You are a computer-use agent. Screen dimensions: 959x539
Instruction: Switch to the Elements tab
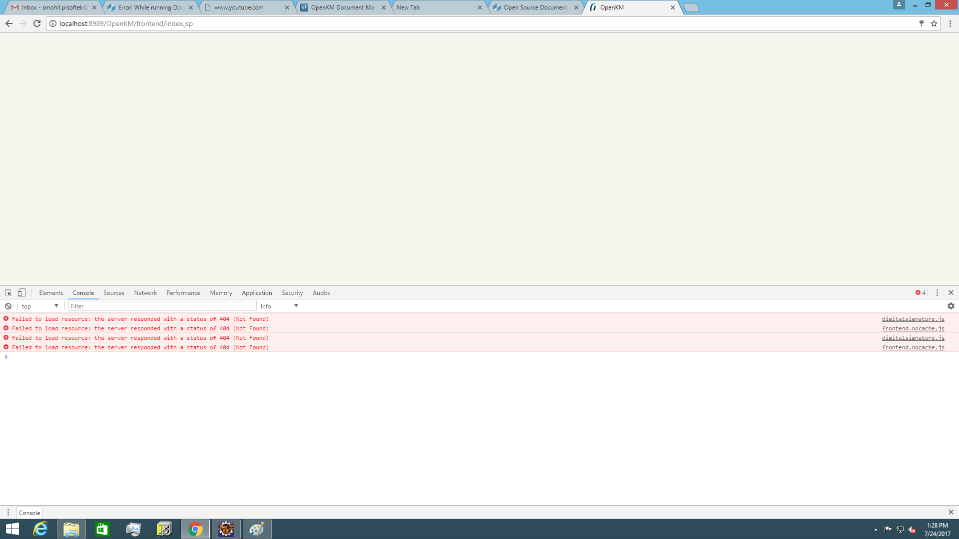[x=51, y=293]
